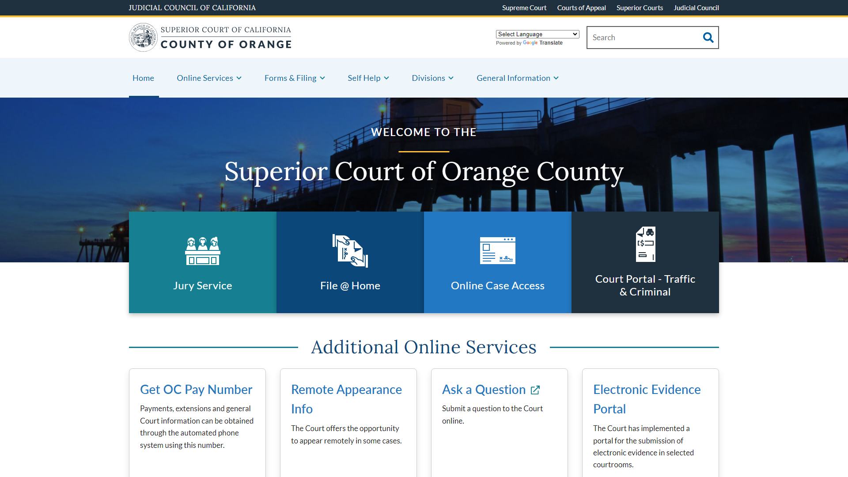Expand the Divisions menu
This screenshot has height=477, width=848.
point(433,78)
